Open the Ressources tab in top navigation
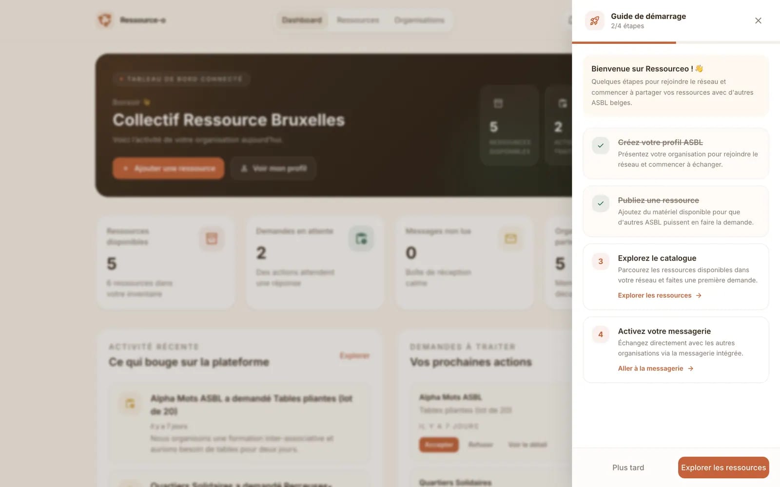The image size is (780, 487). 358,20
